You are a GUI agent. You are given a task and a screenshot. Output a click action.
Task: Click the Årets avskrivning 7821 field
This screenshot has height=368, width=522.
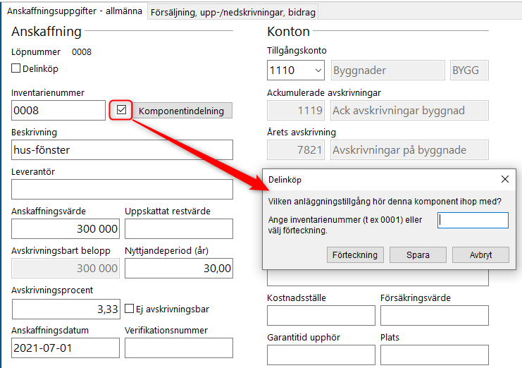coord(296,150)
